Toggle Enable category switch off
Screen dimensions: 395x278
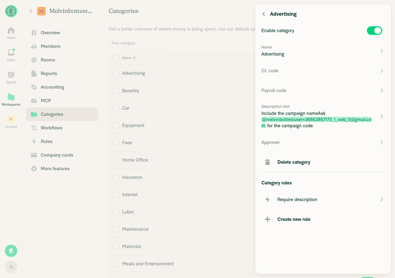[375, 31]
